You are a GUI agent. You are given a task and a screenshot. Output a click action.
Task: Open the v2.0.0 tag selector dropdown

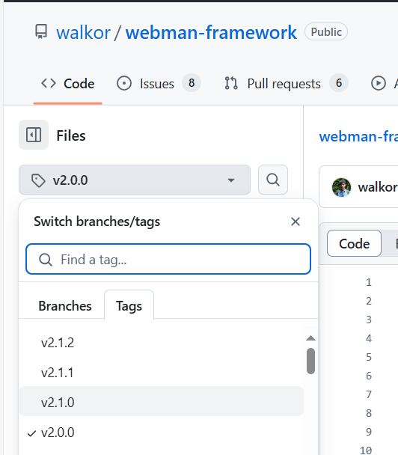(x=135, y=180)
